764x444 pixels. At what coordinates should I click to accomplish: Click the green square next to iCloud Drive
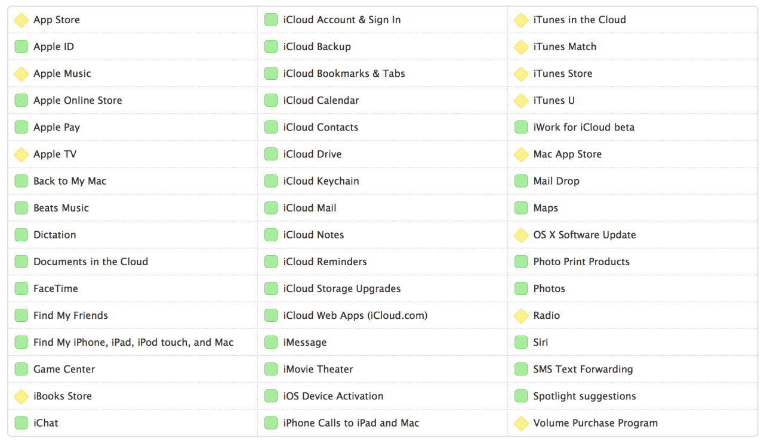[271, 154]
